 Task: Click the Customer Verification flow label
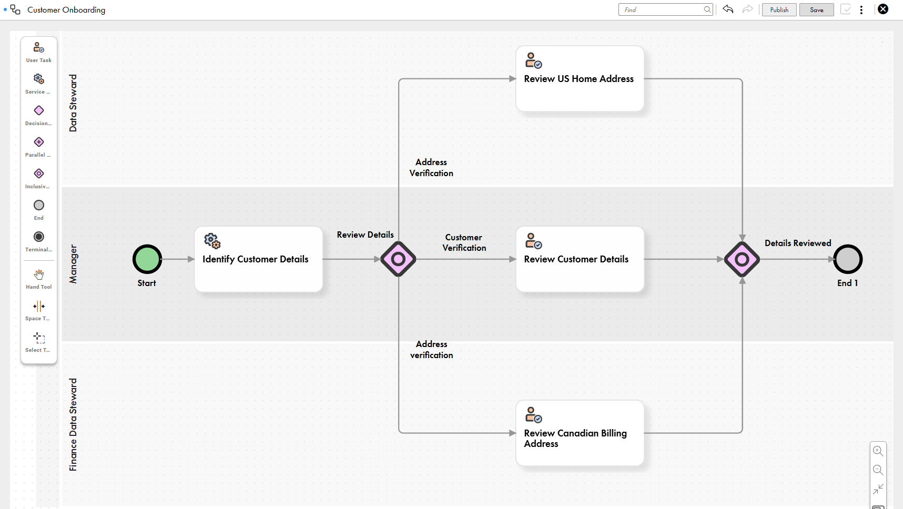coord(464,242)
